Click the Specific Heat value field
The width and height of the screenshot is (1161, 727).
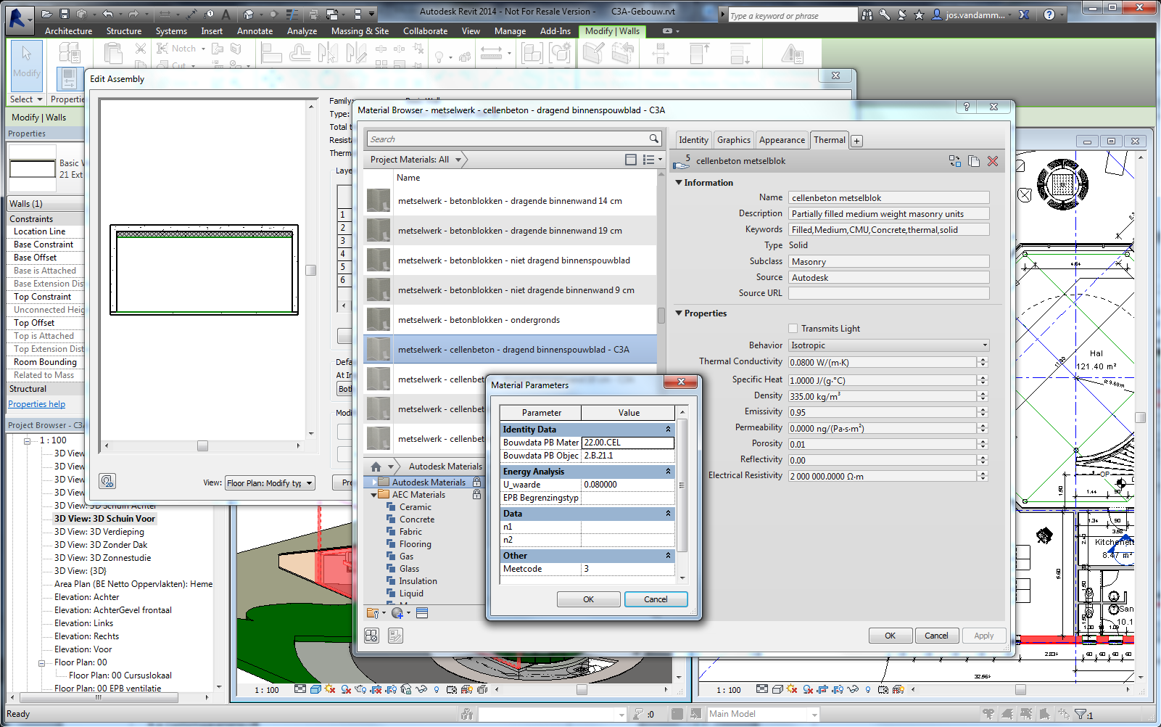tap(883, 380)
